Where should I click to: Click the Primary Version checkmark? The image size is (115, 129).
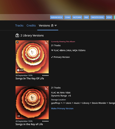52,57
